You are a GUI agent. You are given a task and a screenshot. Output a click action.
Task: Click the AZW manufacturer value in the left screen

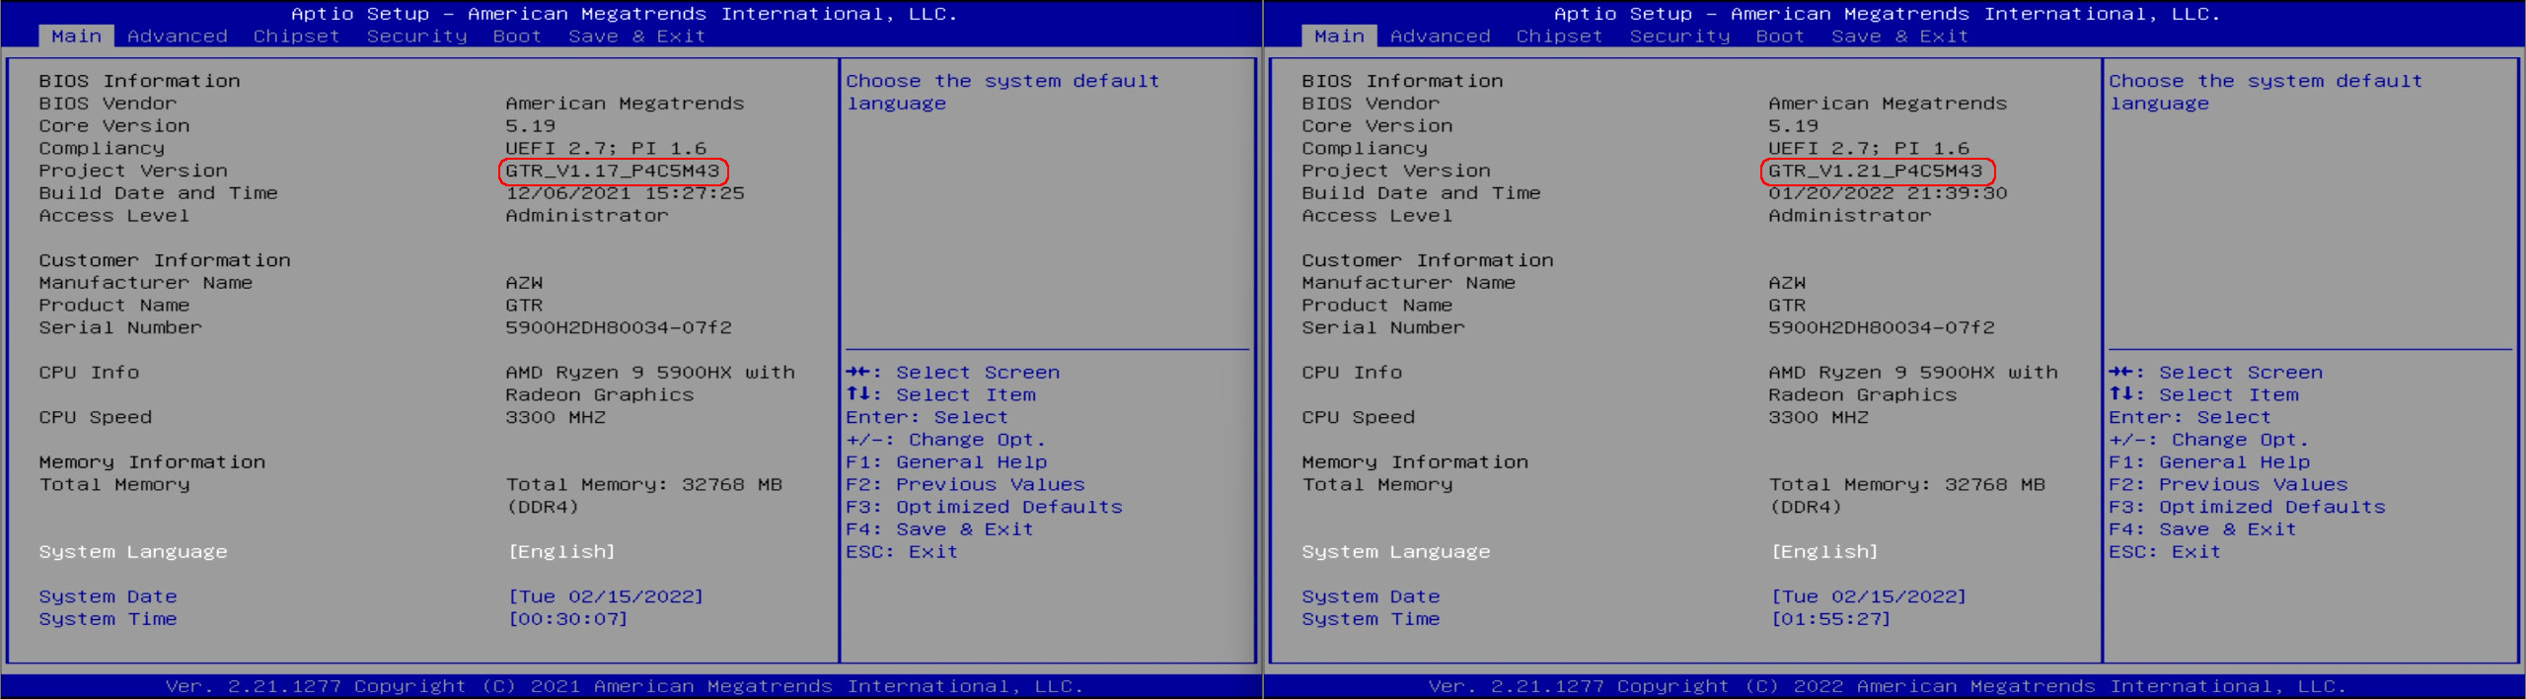coord(524,284)
